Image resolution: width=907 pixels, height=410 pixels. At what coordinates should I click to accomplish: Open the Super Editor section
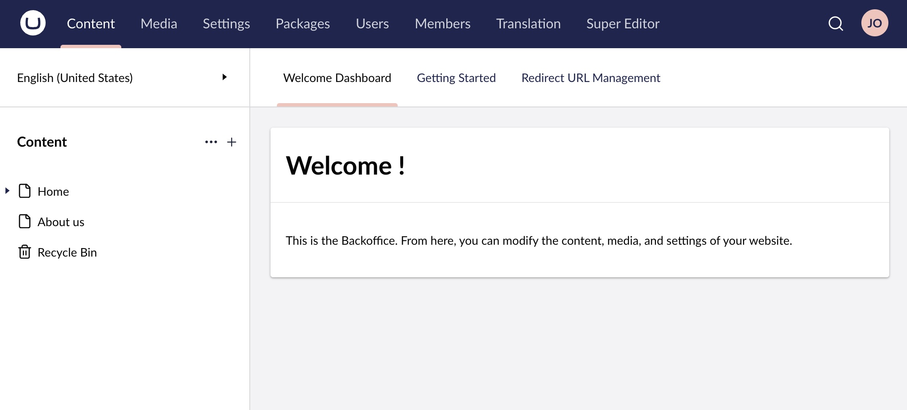[622, 24]
